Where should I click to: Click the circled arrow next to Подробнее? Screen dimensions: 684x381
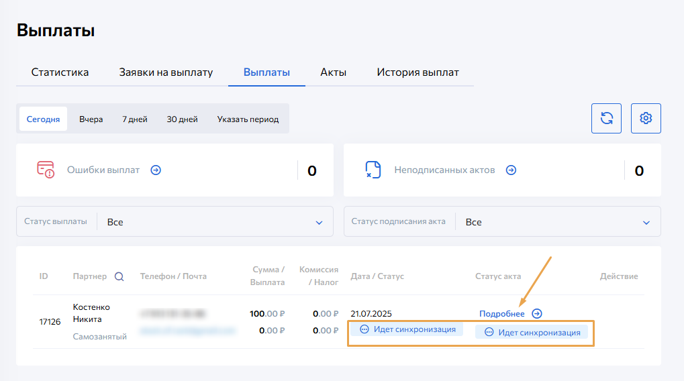point(536,313)
